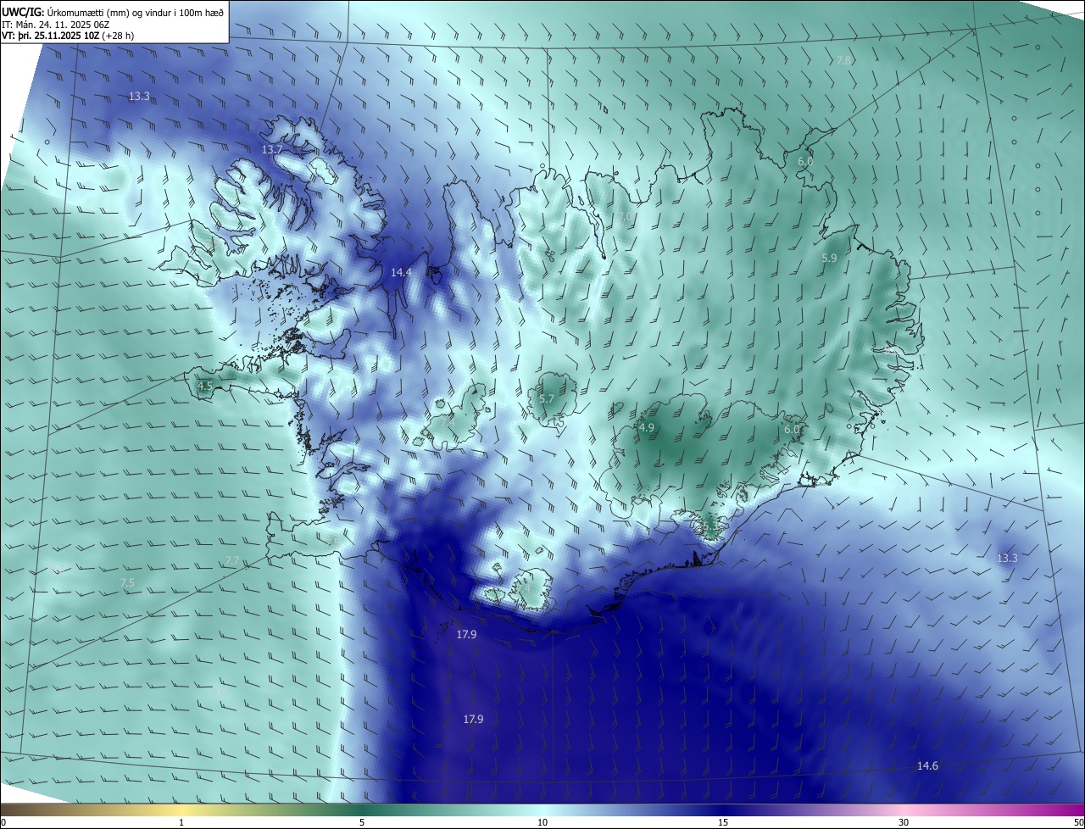
Task: Click the title 'Úrkomumætti (mm) og vindur í 100m hæð'
Action: [x=136, y=13]
